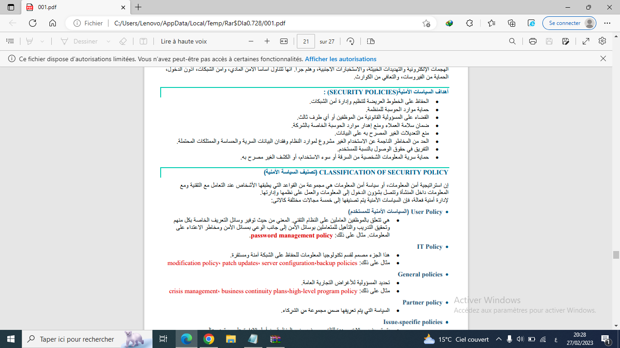
Task: Open a new browser tab
Action: [138, 7]
